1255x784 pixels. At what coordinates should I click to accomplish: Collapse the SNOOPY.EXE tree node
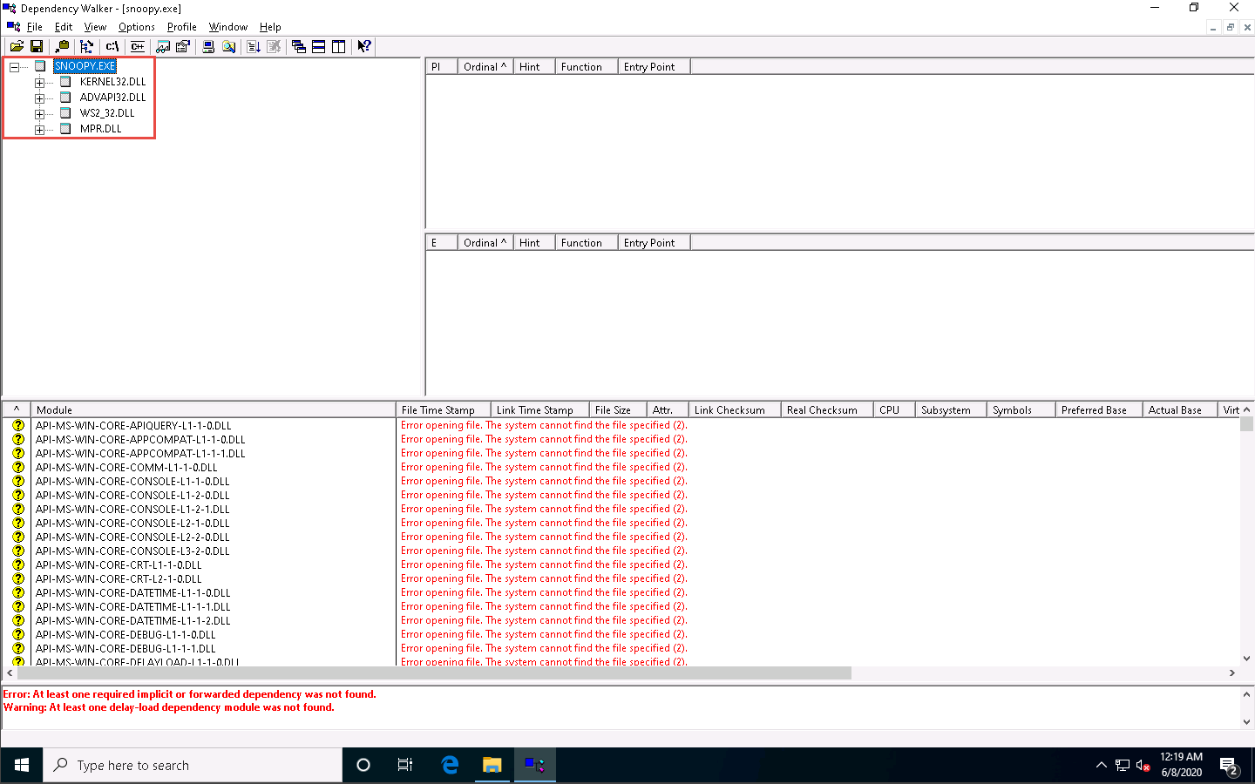tap(14, 67)
